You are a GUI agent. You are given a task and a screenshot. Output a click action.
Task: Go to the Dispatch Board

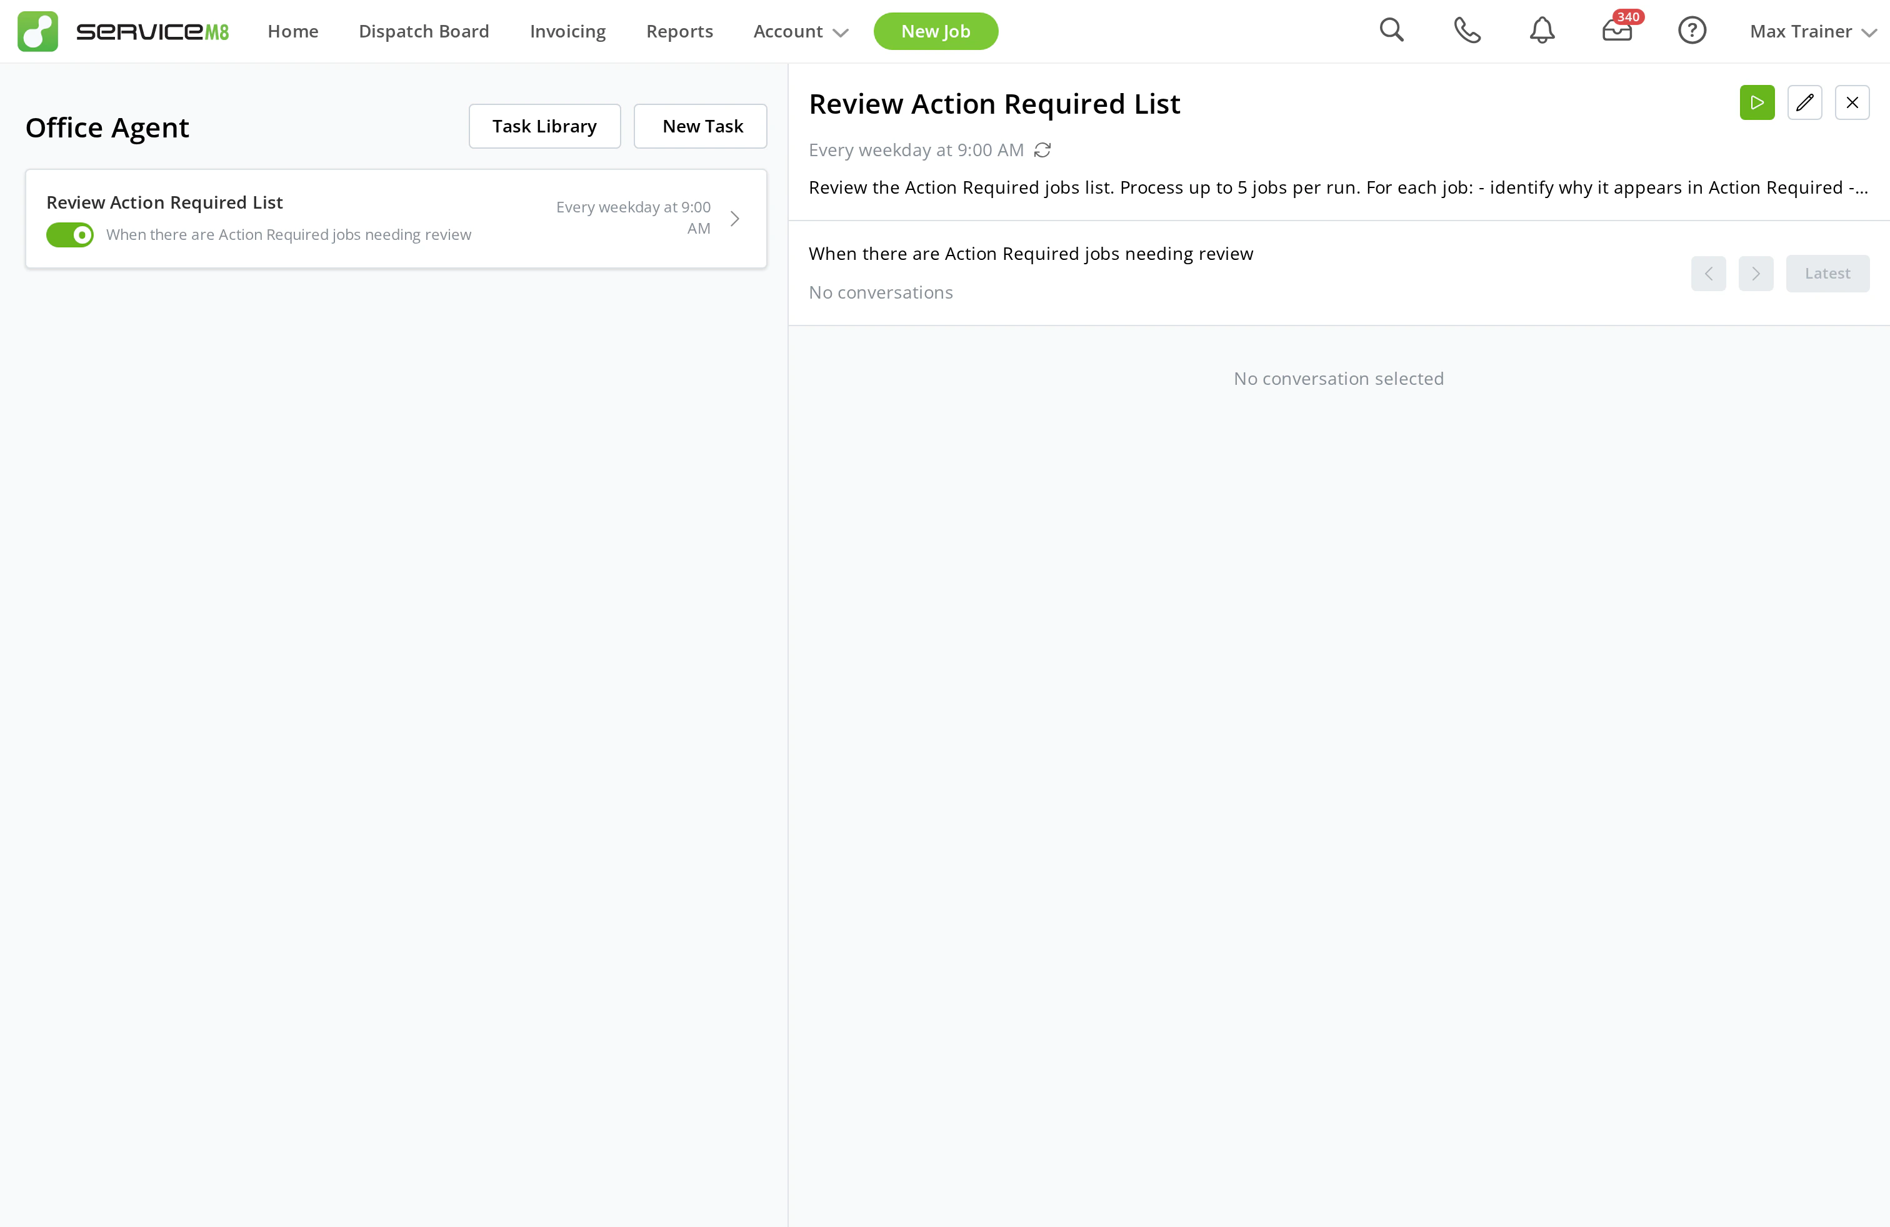coord(423,31)
